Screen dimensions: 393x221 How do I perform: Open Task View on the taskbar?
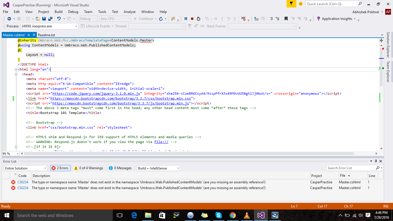click(120, 215)
